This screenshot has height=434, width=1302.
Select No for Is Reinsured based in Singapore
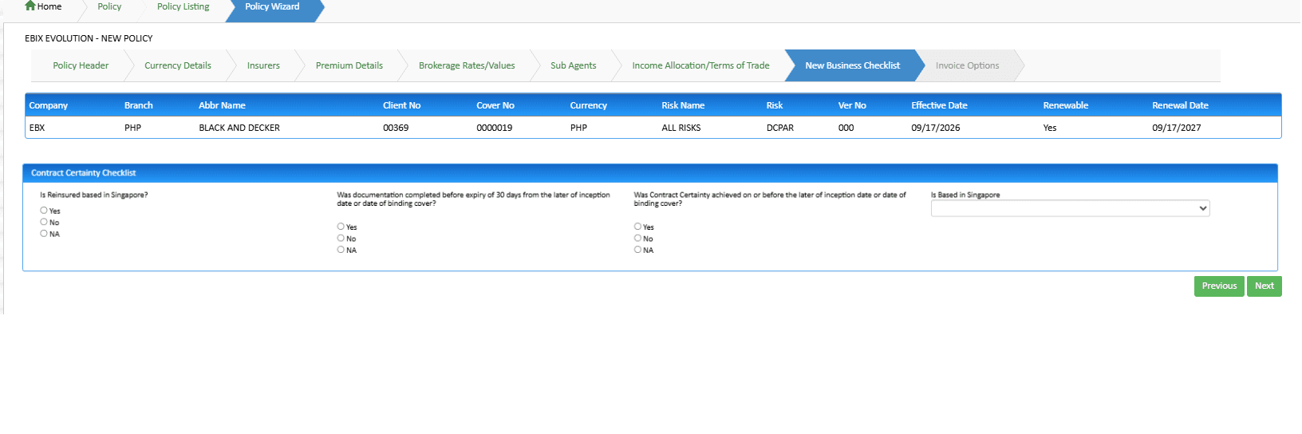44,222
